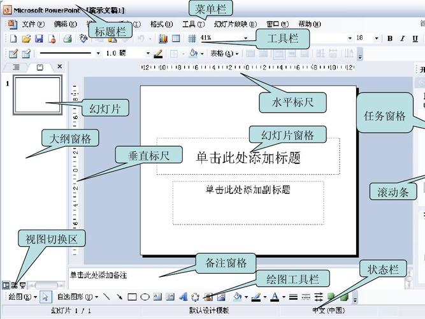Save the presentation with floppy disk icon
This screenshot has width=425, height=319.
(39, 38)
